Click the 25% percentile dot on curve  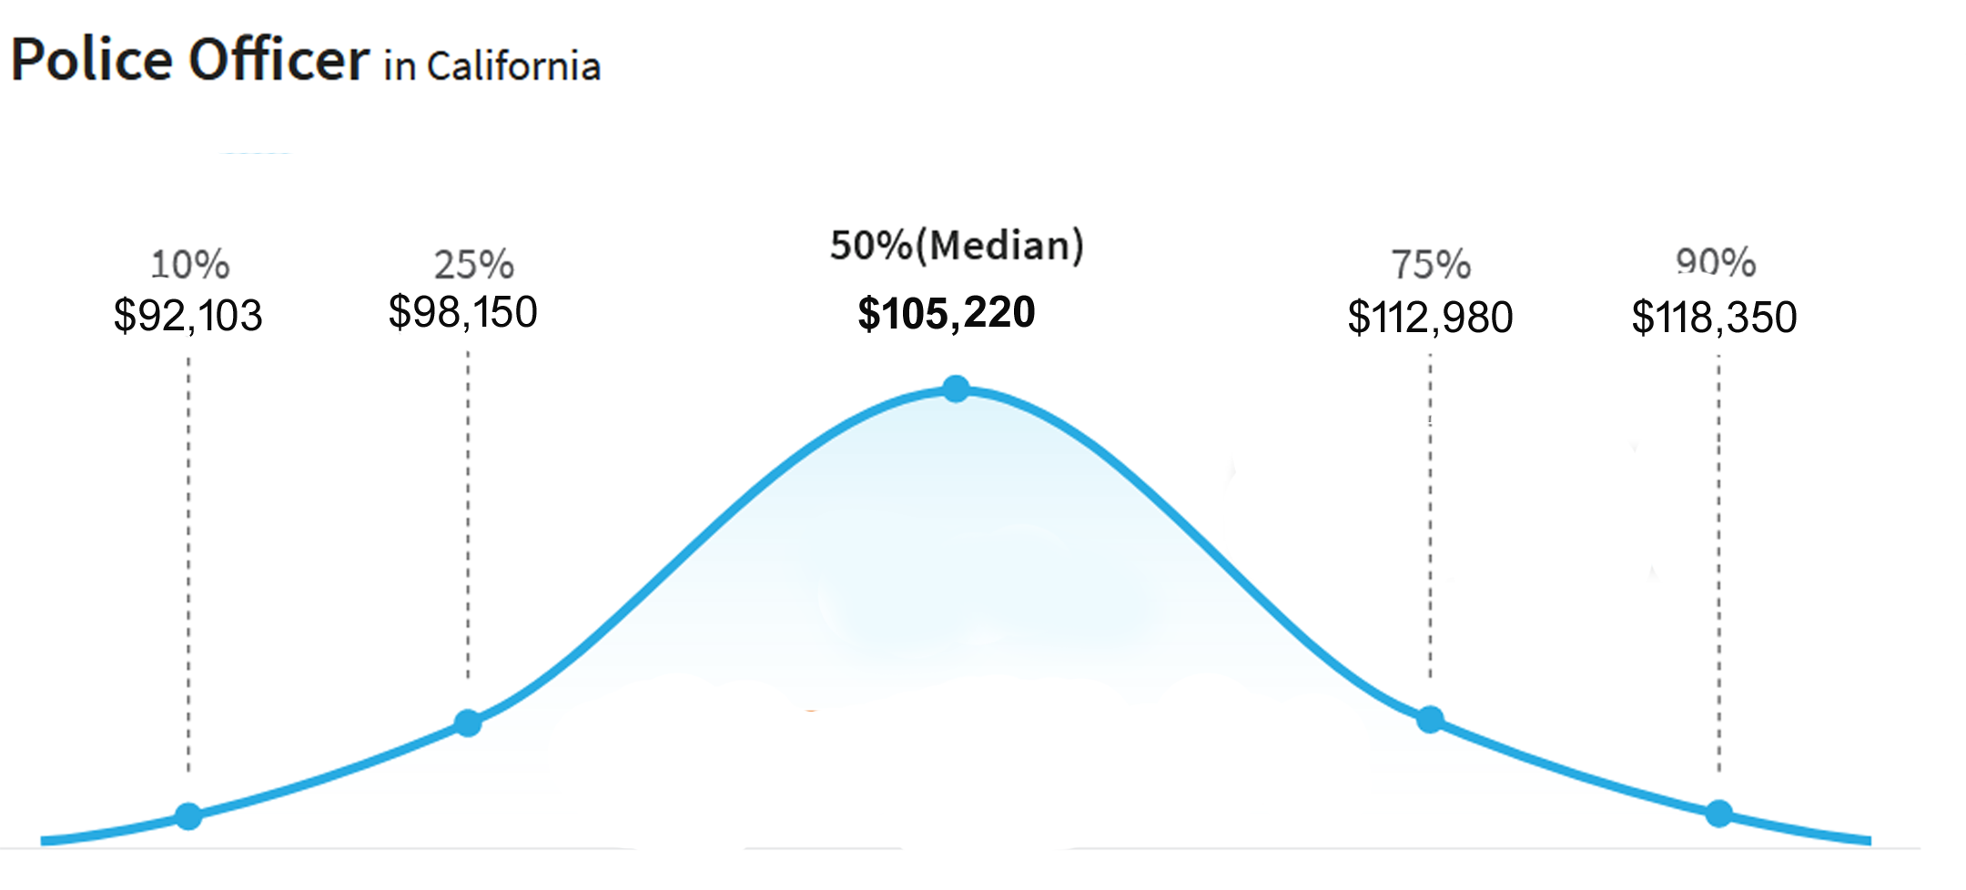click(x=468, y=723)
